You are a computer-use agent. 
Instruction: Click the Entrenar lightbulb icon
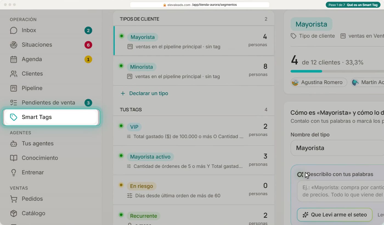[13, 172]
